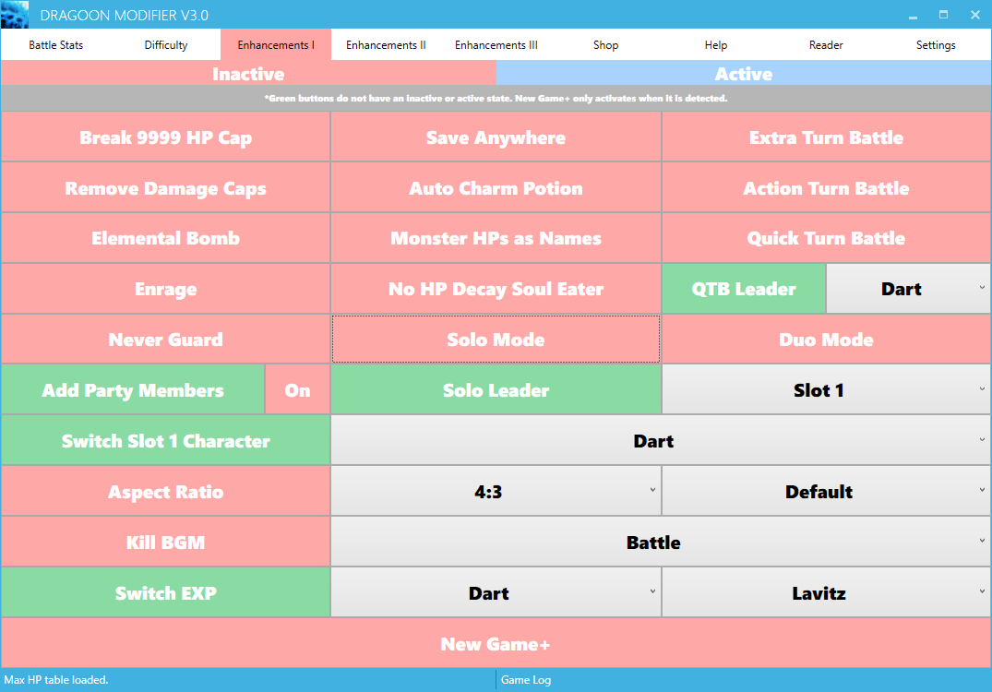
Task: Open the QTB Leader character dropdown
Action: [908, 289]
